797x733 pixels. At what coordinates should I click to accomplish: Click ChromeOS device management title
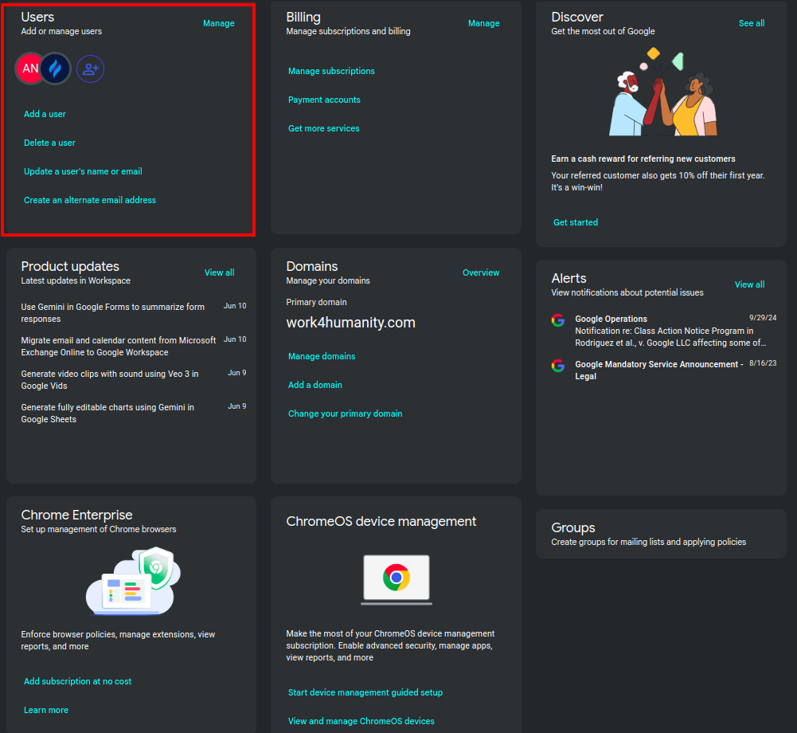click(381, 521)
